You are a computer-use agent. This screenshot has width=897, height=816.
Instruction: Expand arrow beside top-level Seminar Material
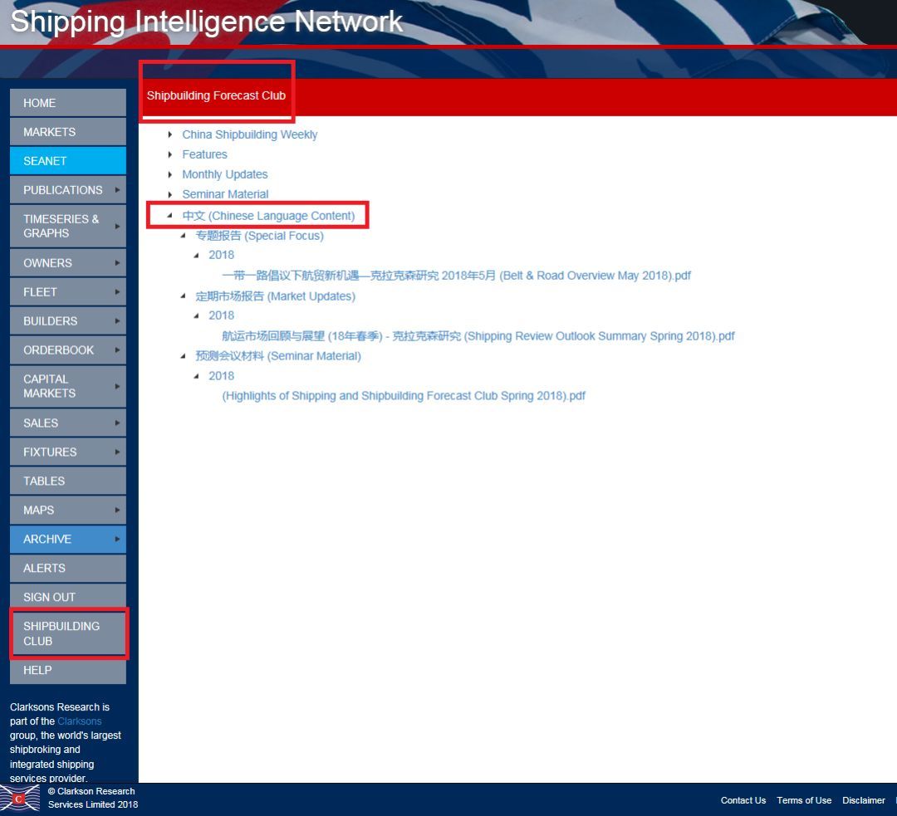pyautogui.click(x=170, y=194)
